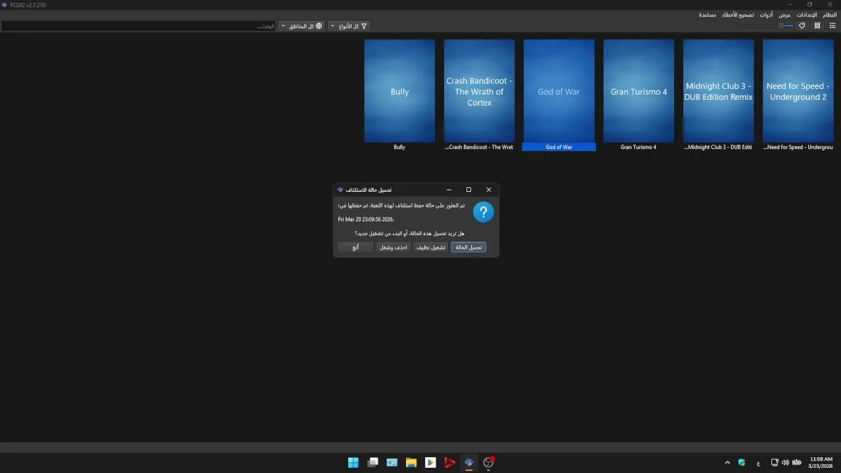Click احذف وشغل (Delete and Boot) button
Screen dimensions: 841x473
click(x=394, y=248)
